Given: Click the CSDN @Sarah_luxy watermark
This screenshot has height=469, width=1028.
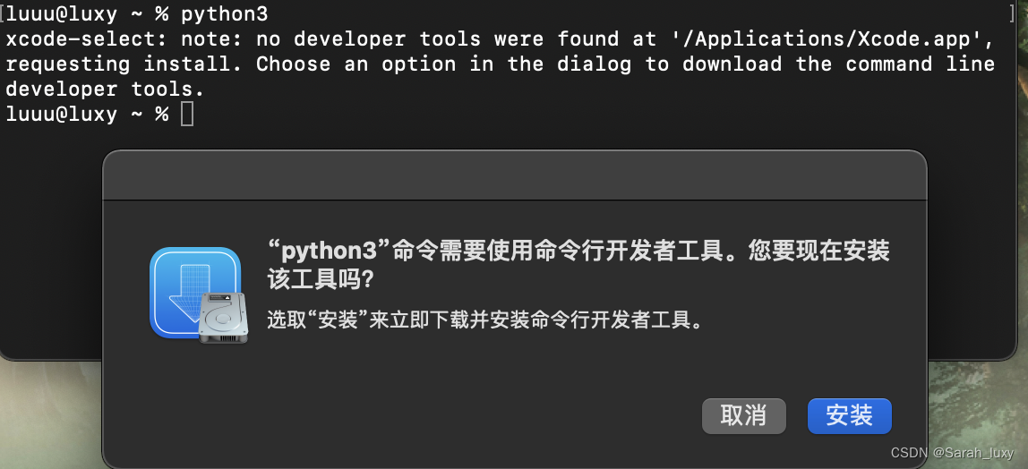Looking at the screenshot, I should [x=953, y=453].
